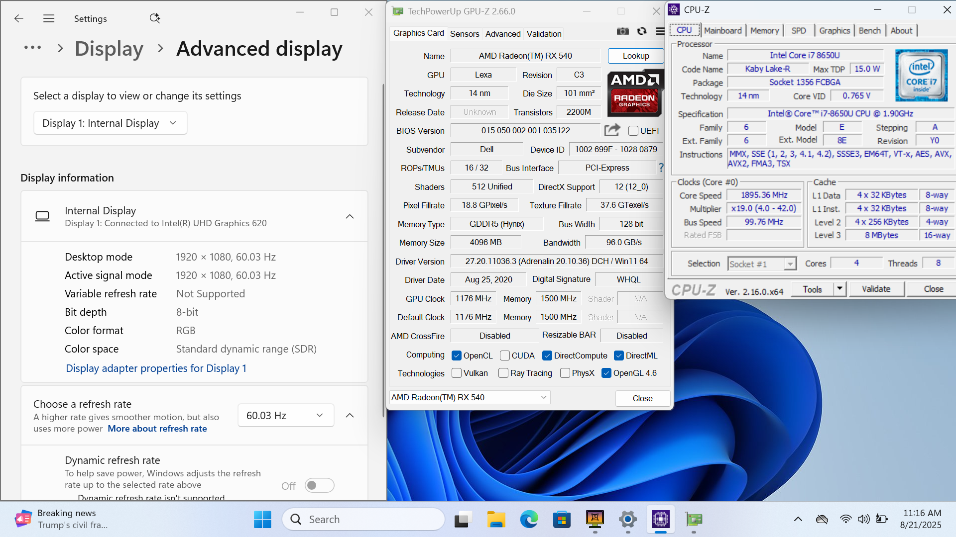Open the GPU-Z hamburger menu icon
Viewport: 956px width, 537px height.
[660, 31]
